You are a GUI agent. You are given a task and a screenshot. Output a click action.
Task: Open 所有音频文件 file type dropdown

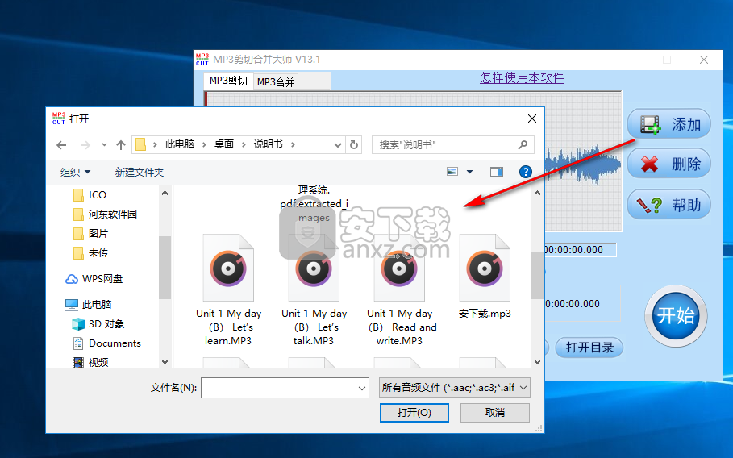tap(454, 387)
